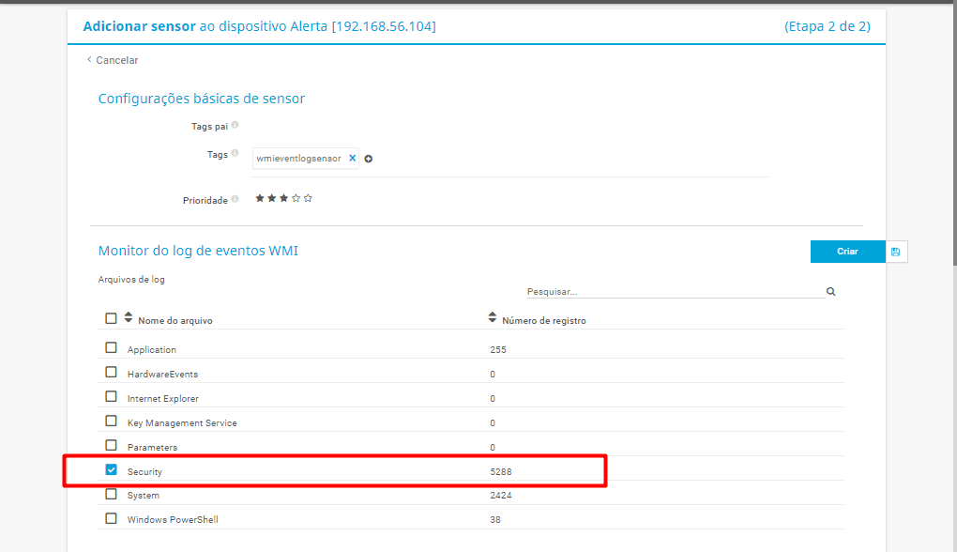This screenshot has width=957, height=552.
Task: Click the 255 record count
Action: pos(498,350)
